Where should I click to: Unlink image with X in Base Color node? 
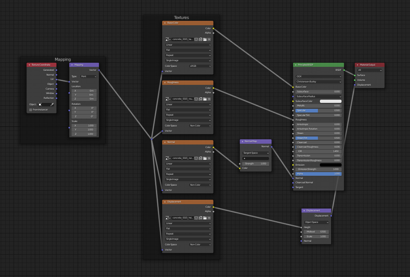pyautogui.click(x=209, y=40)
